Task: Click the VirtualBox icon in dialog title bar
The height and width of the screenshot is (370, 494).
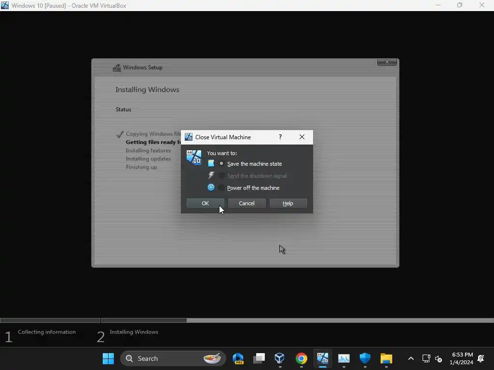Action: 189,137
